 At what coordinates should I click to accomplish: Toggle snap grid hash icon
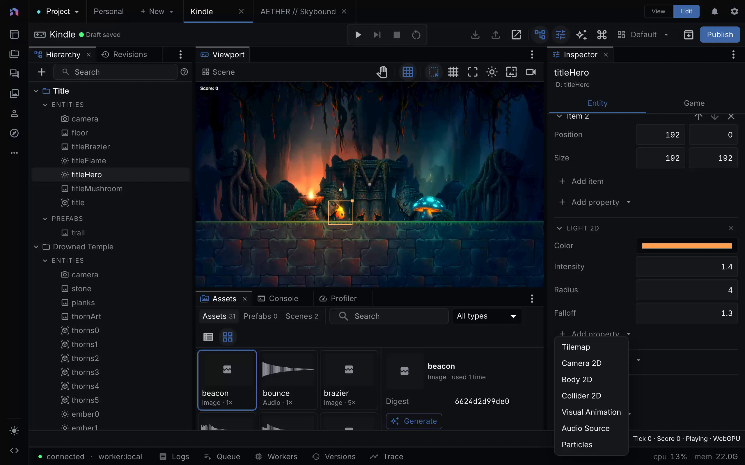(453, 72)
